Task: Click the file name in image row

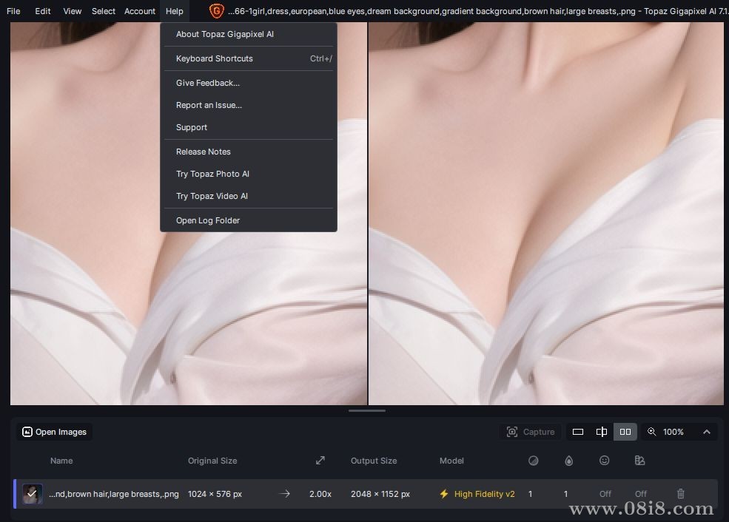Action: pos(114,494)
